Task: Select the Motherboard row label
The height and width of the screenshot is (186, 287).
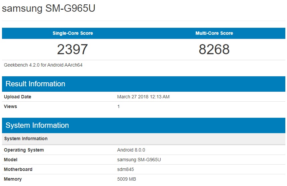Action: pyautogui.click(x=18, y=169)
